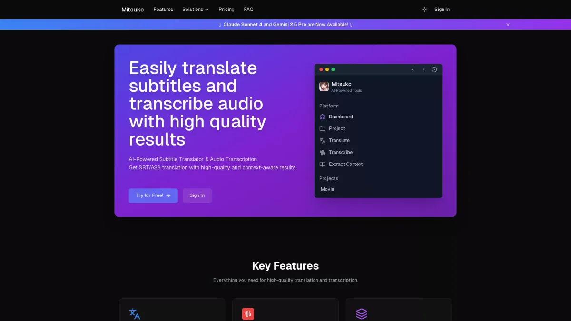This screenshot has height=321, width=571.
Task: Click the Mitsuko avatar icon in preview
Action: 324,87
